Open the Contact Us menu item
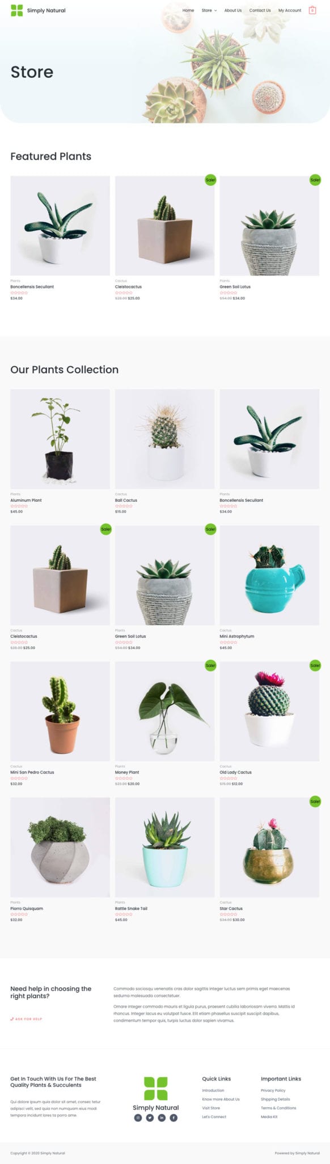Screen dimensions: 330x1164 click(260, 10)
